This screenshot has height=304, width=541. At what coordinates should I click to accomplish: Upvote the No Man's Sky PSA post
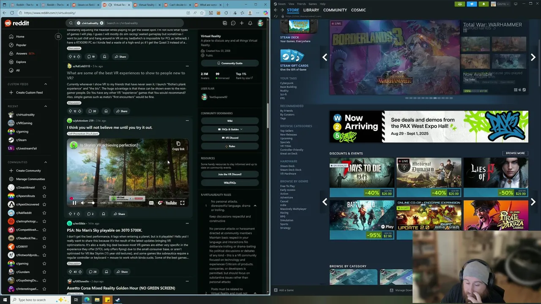click(x=70, y=272)
